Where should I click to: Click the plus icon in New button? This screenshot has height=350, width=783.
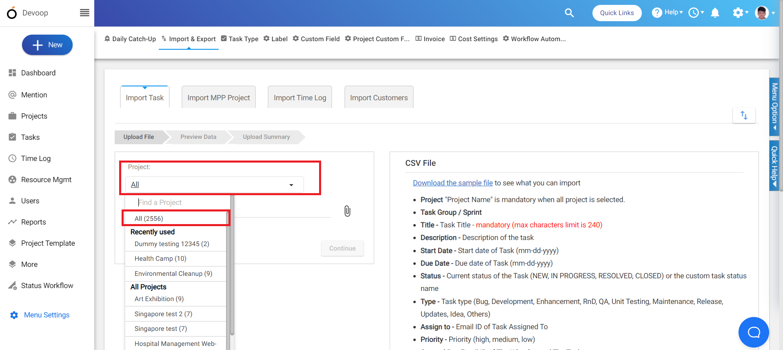(x=38, y=45)
